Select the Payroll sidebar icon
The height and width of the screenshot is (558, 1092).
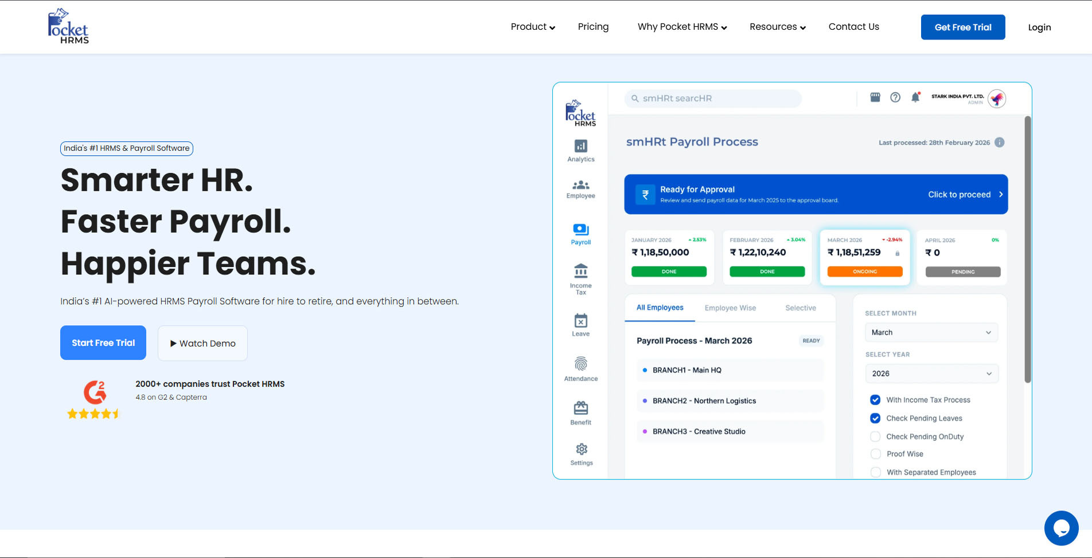[580, 230]
